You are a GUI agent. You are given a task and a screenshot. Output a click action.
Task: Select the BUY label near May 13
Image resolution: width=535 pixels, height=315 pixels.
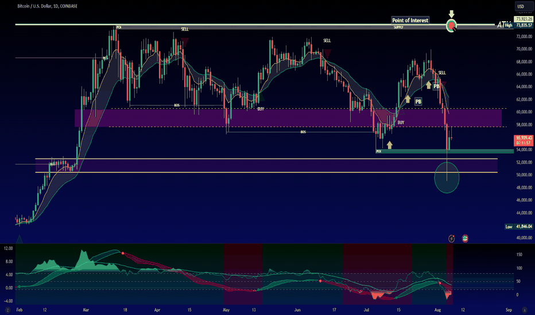pos(261,109)
